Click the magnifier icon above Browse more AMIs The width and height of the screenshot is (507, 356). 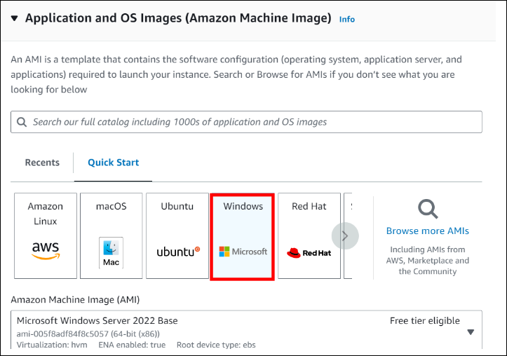click(x=427, y=209)
